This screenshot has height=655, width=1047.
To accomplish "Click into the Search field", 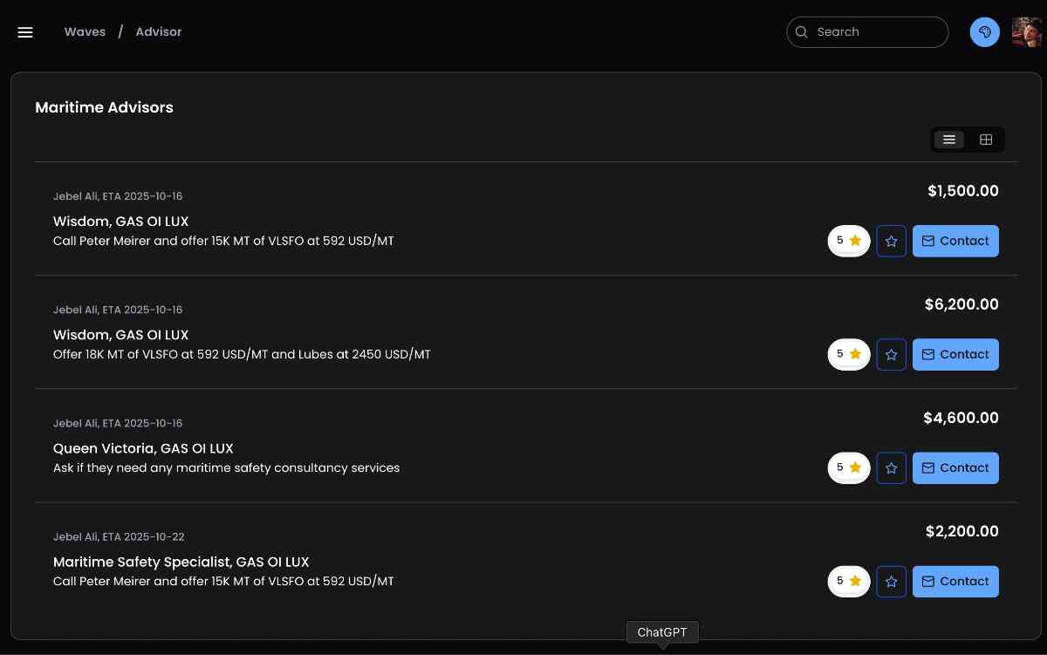I will pyautogui.click(x=877, y=32).
